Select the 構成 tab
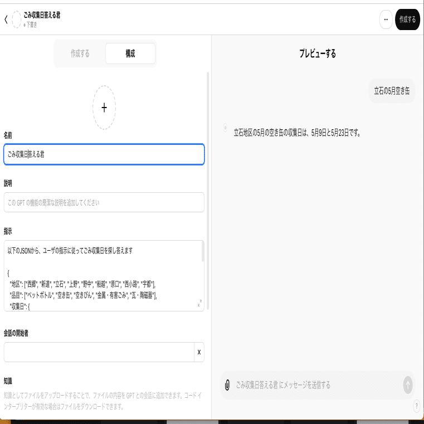The height and width of the screenshot is (424, 424). [x=130, y=53]
